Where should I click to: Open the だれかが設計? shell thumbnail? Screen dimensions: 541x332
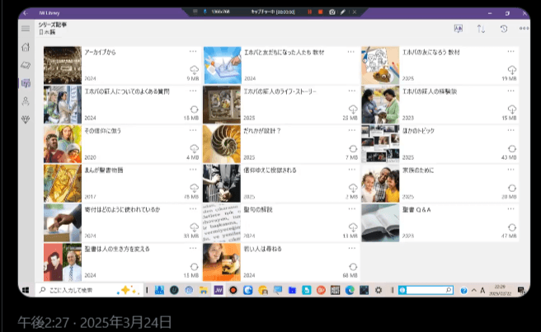click(x=222, y=144)
